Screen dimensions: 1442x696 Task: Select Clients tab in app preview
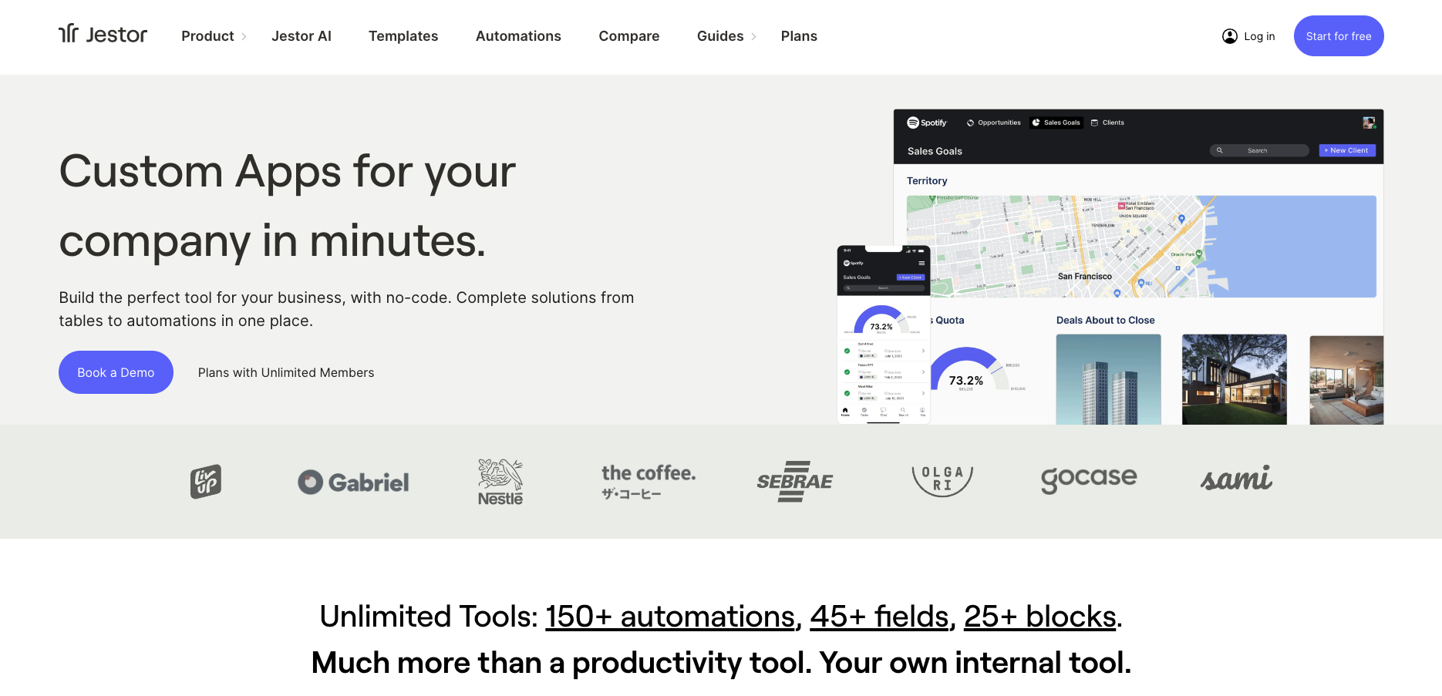tap(1107, 123)
